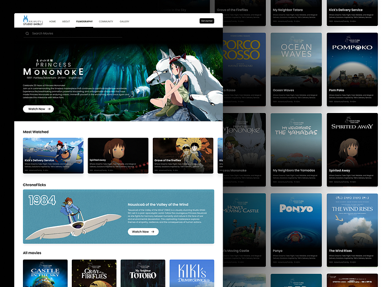
Task: Click the arrow on hero Watch Now button
Action: tap(49, 109)
